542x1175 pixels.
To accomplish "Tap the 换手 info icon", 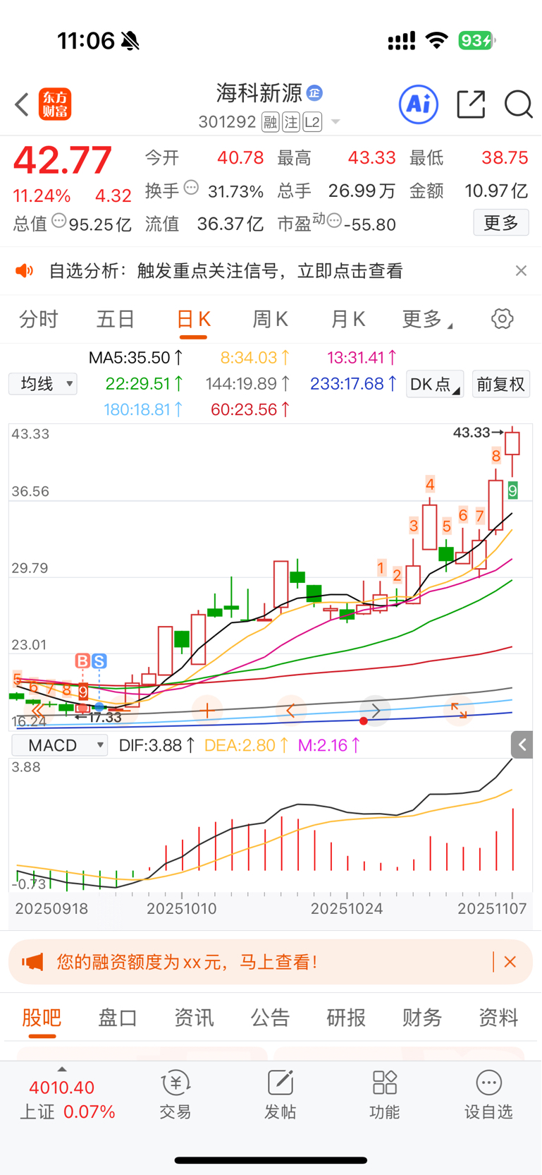I will 191,188.
